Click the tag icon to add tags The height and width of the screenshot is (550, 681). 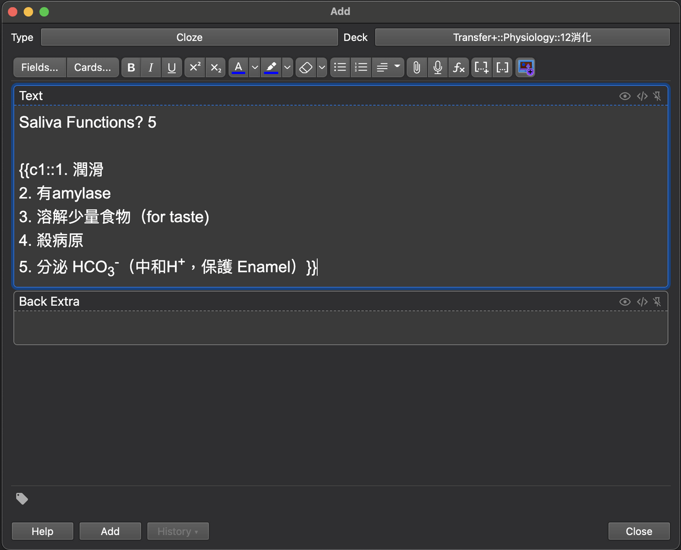click(x=22, y=498)
